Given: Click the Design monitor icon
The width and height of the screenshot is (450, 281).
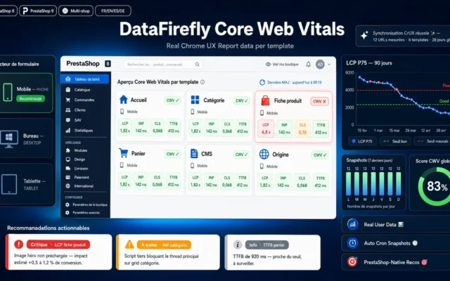Looking at the screenshot, I should coord(68,159).
